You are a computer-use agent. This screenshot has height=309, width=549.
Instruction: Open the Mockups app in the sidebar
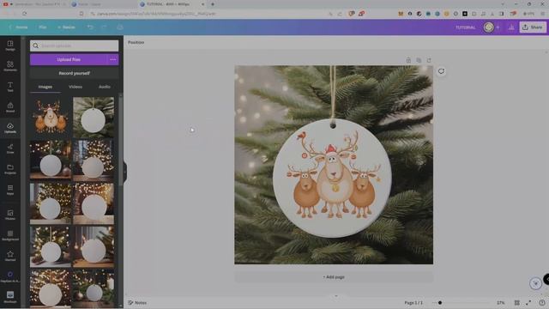tap(10, 297)
